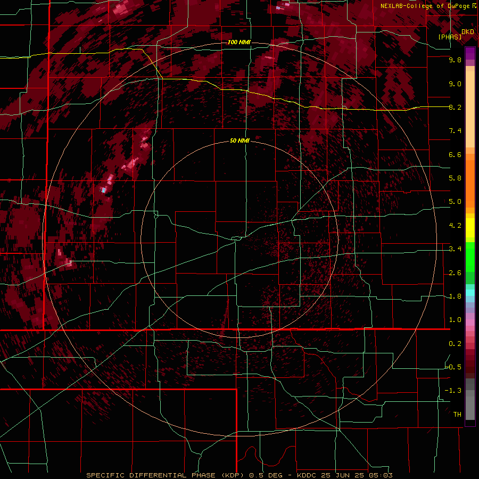Screen dimensions: 479x479
Task: Click the -1.3 legend value
Action: tap(453, 391)
